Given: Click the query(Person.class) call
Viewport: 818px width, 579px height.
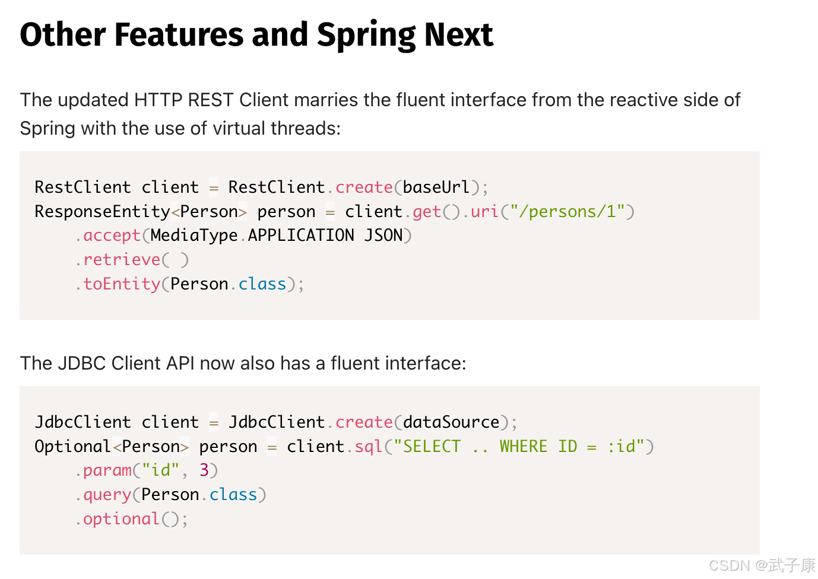Looking at the screenshot, I should [x=171, y=494].
